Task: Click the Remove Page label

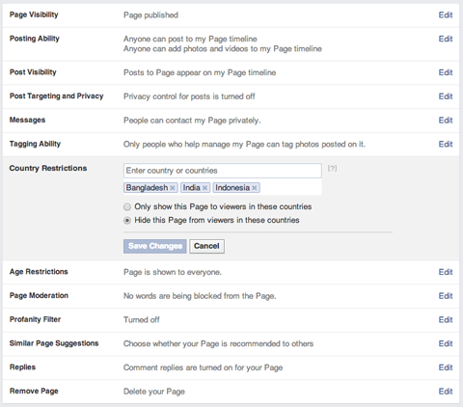Action: 34,391
